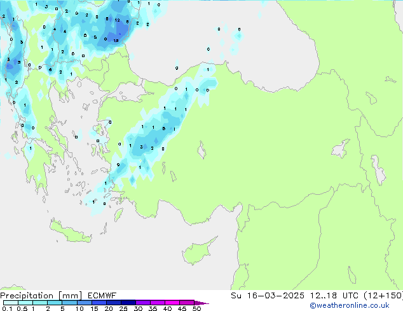Screen dimensions: 403x311
Task: Click the 5–10 mm legend swatch
Action: [69, 303]
